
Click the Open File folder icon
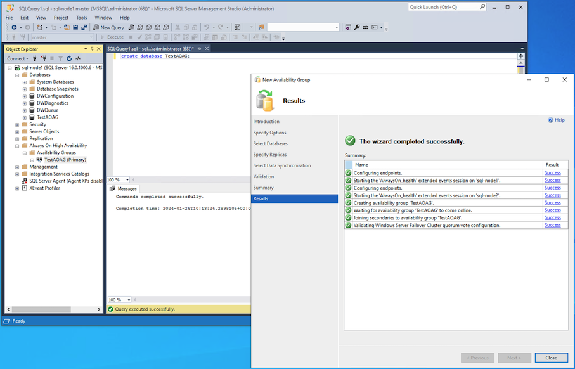click(x=67, y=27)
